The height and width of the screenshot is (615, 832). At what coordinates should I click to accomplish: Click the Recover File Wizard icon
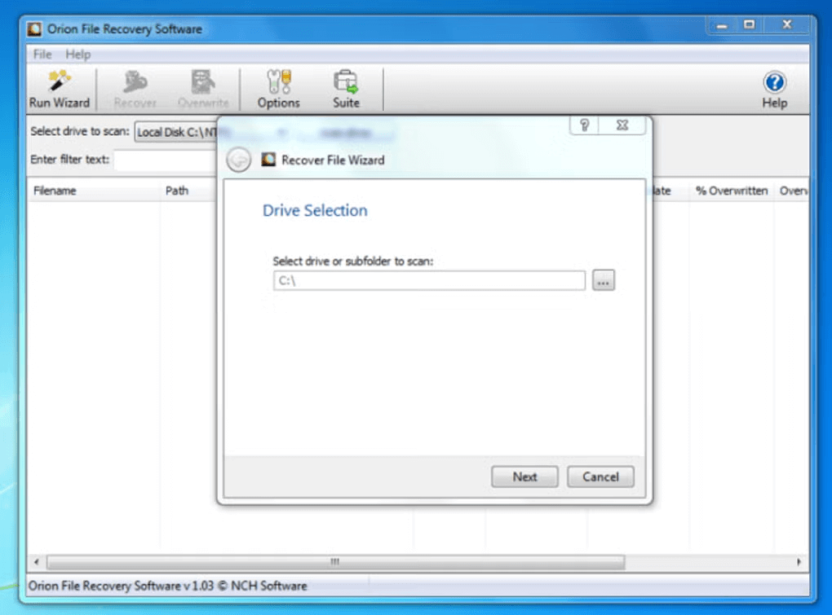pos(268,160)
